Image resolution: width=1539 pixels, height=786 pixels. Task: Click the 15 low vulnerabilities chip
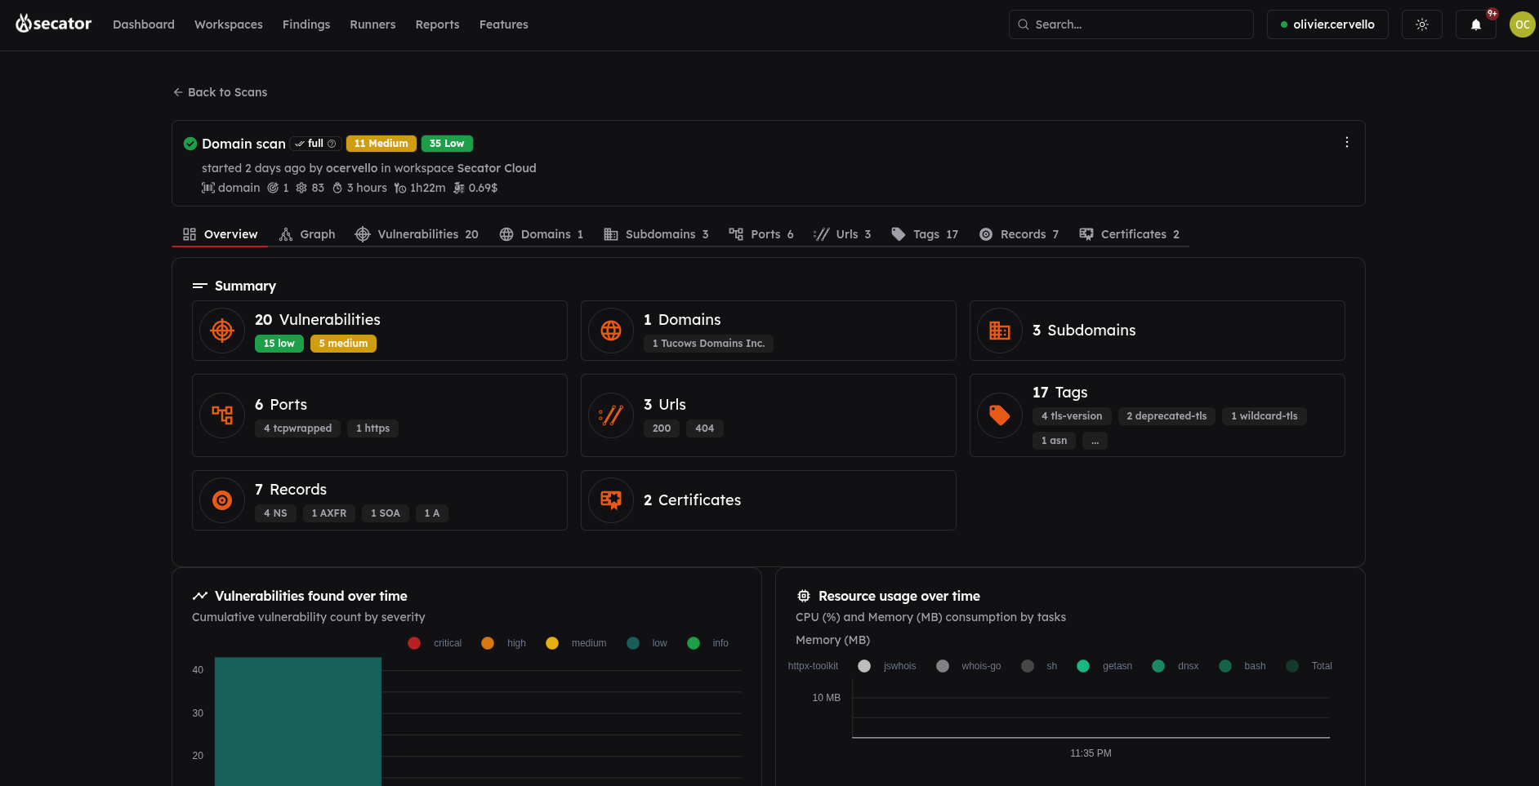pos(279,344)
